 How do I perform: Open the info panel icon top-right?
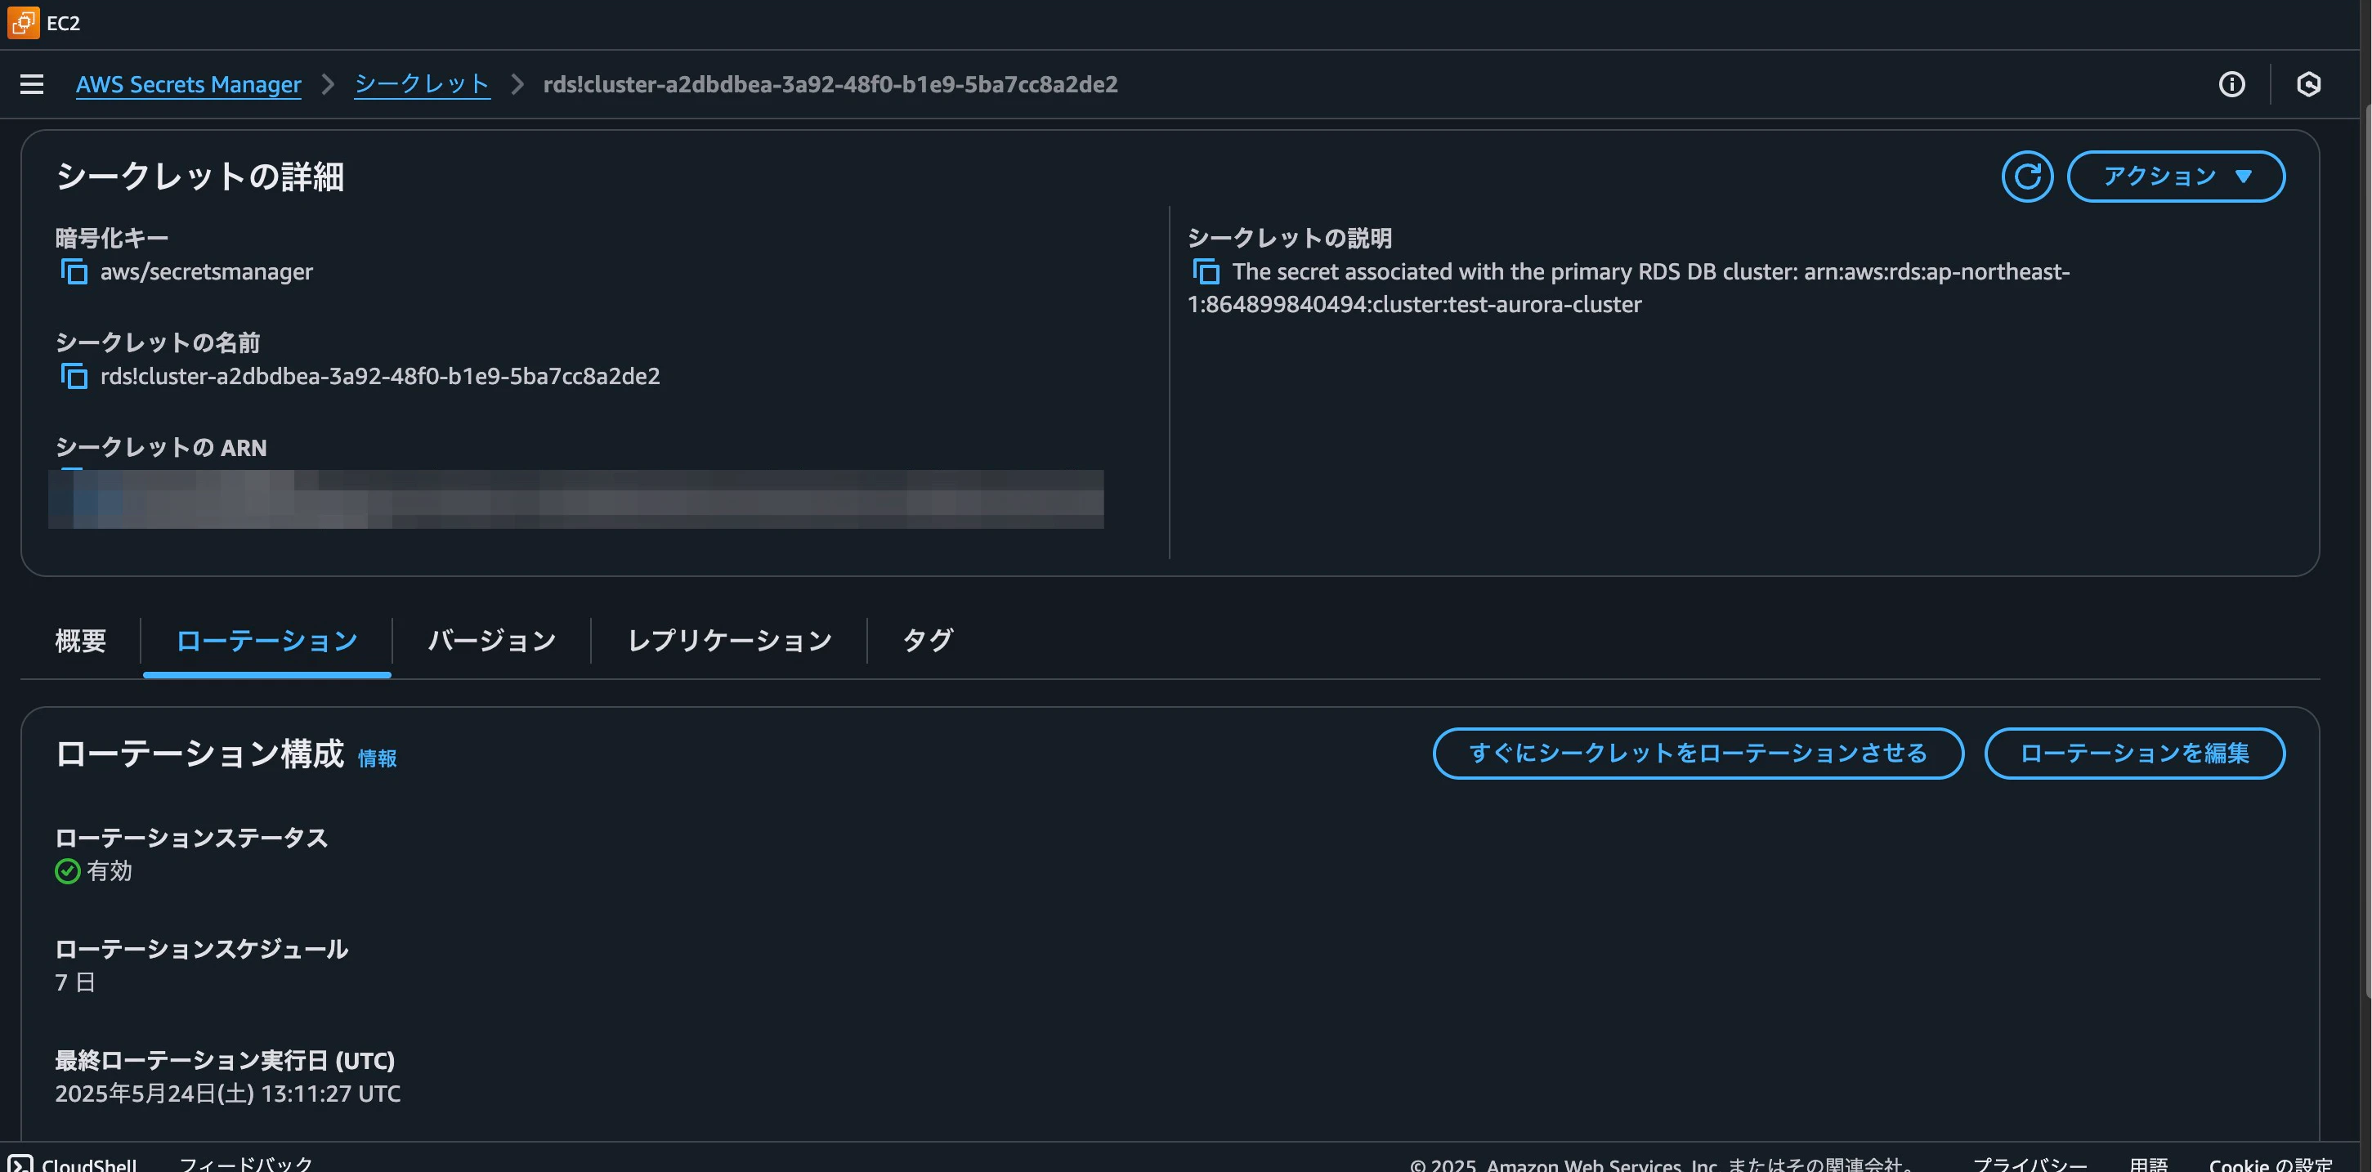(2232, 84)
